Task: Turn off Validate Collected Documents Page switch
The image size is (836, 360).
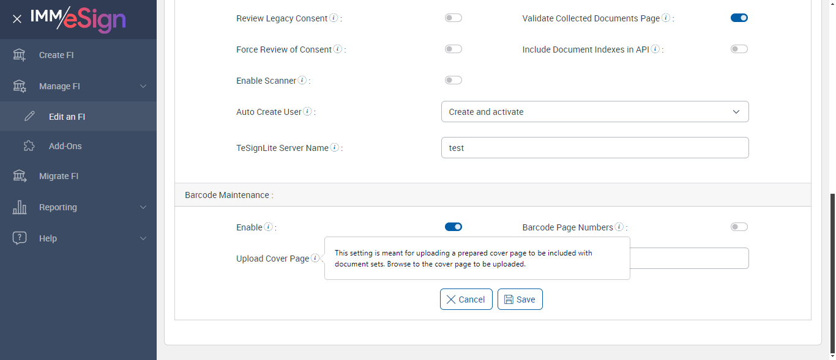Action: (739, 18)
